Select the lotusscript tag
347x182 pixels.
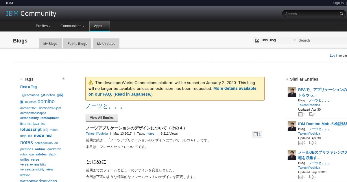pyautogui.click(x=31, y=129)
